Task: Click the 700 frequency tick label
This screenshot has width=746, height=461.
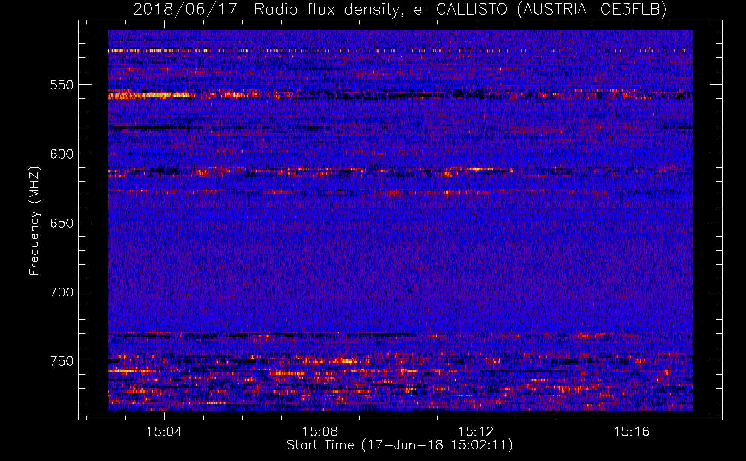Action: pyautogui.click(x=62, y=292)
